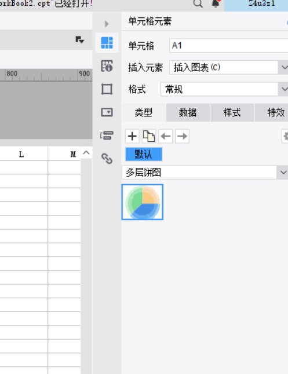Viewport: 288px width, 374px height.
Task: Switch to the 类型 tab
Action: pyautogui.click(x=144, y=112)
